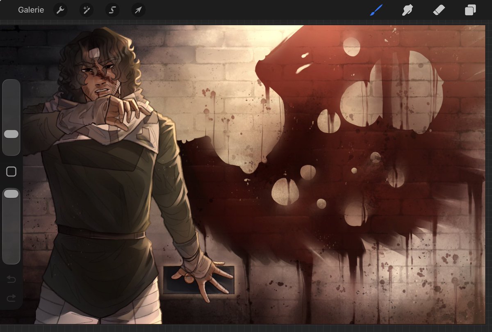Tap the square modifier button between sliders
The image size is (492, 332).
tap(11, 172)
